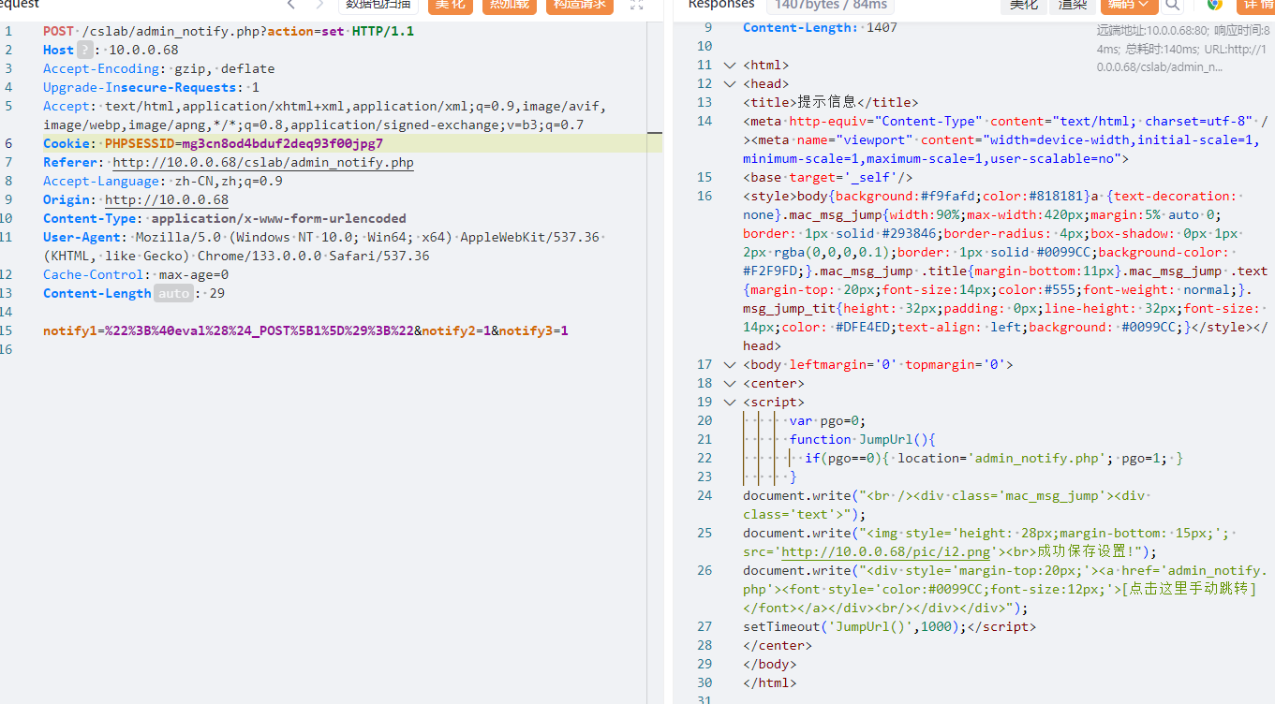Image resolution: width=1275 pixels, height=704 pixels.
Task: Click the Responses panel title
Action: coord(721,5)
